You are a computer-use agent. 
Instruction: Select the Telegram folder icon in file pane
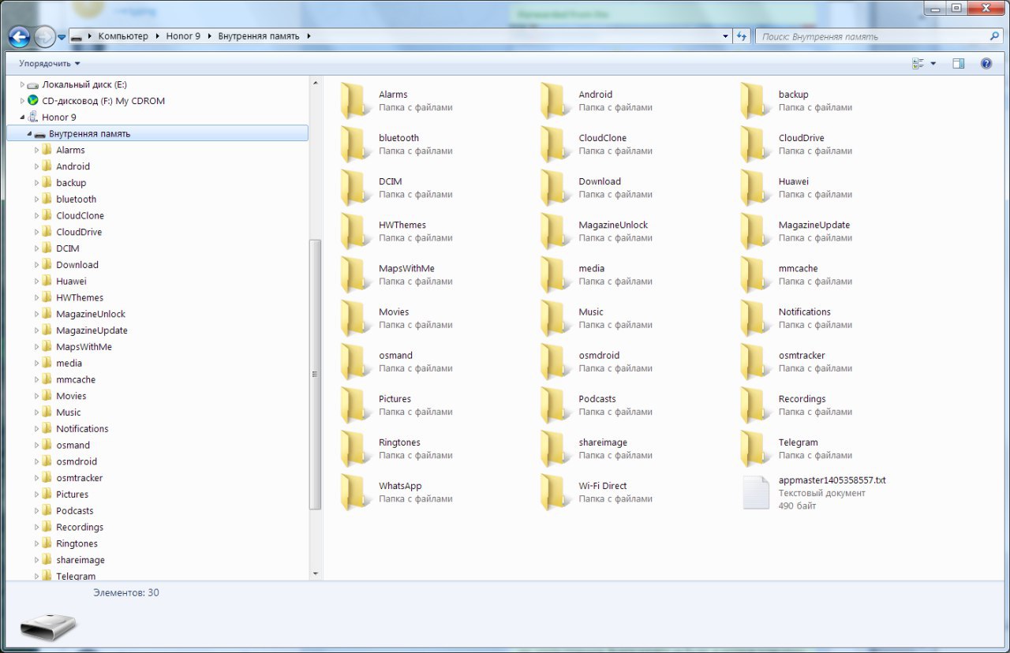click(756, 448)
